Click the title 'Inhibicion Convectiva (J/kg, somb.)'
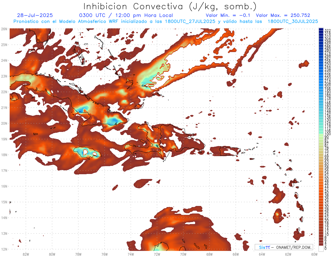The image size is (334, 258). (x=170, y=6)
